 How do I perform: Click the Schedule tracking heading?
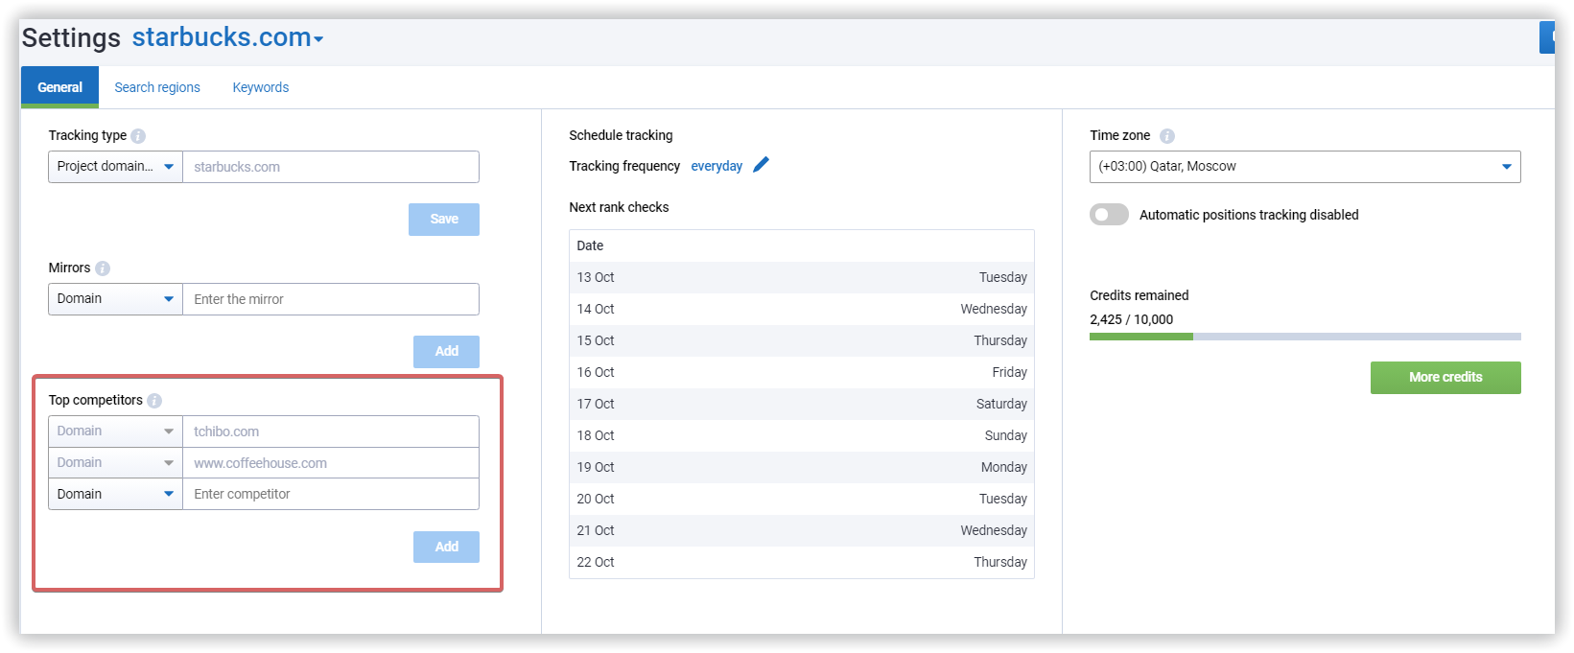click(x=621, y=136)
